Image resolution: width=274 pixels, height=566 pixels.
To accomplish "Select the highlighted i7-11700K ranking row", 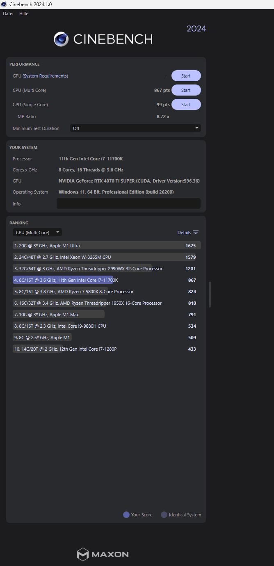I will (107, 280).
